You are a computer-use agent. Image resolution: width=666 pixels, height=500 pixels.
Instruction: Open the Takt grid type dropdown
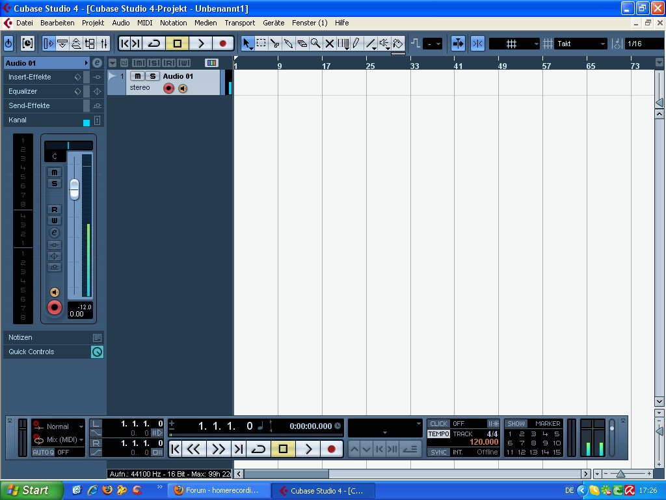[581, 44]
